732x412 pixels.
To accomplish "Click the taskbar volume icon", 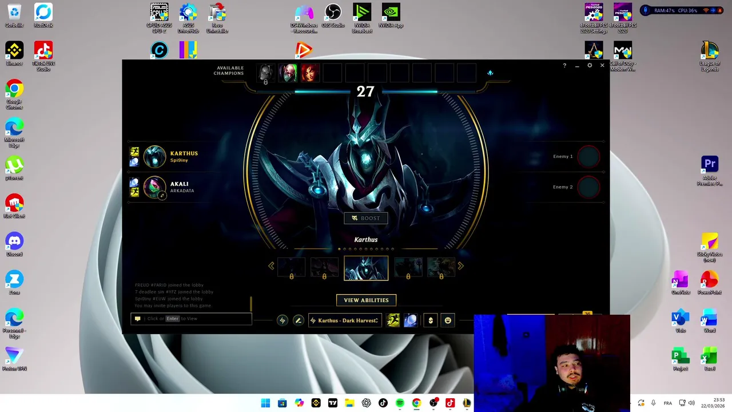I will click(x=691, y=403).
